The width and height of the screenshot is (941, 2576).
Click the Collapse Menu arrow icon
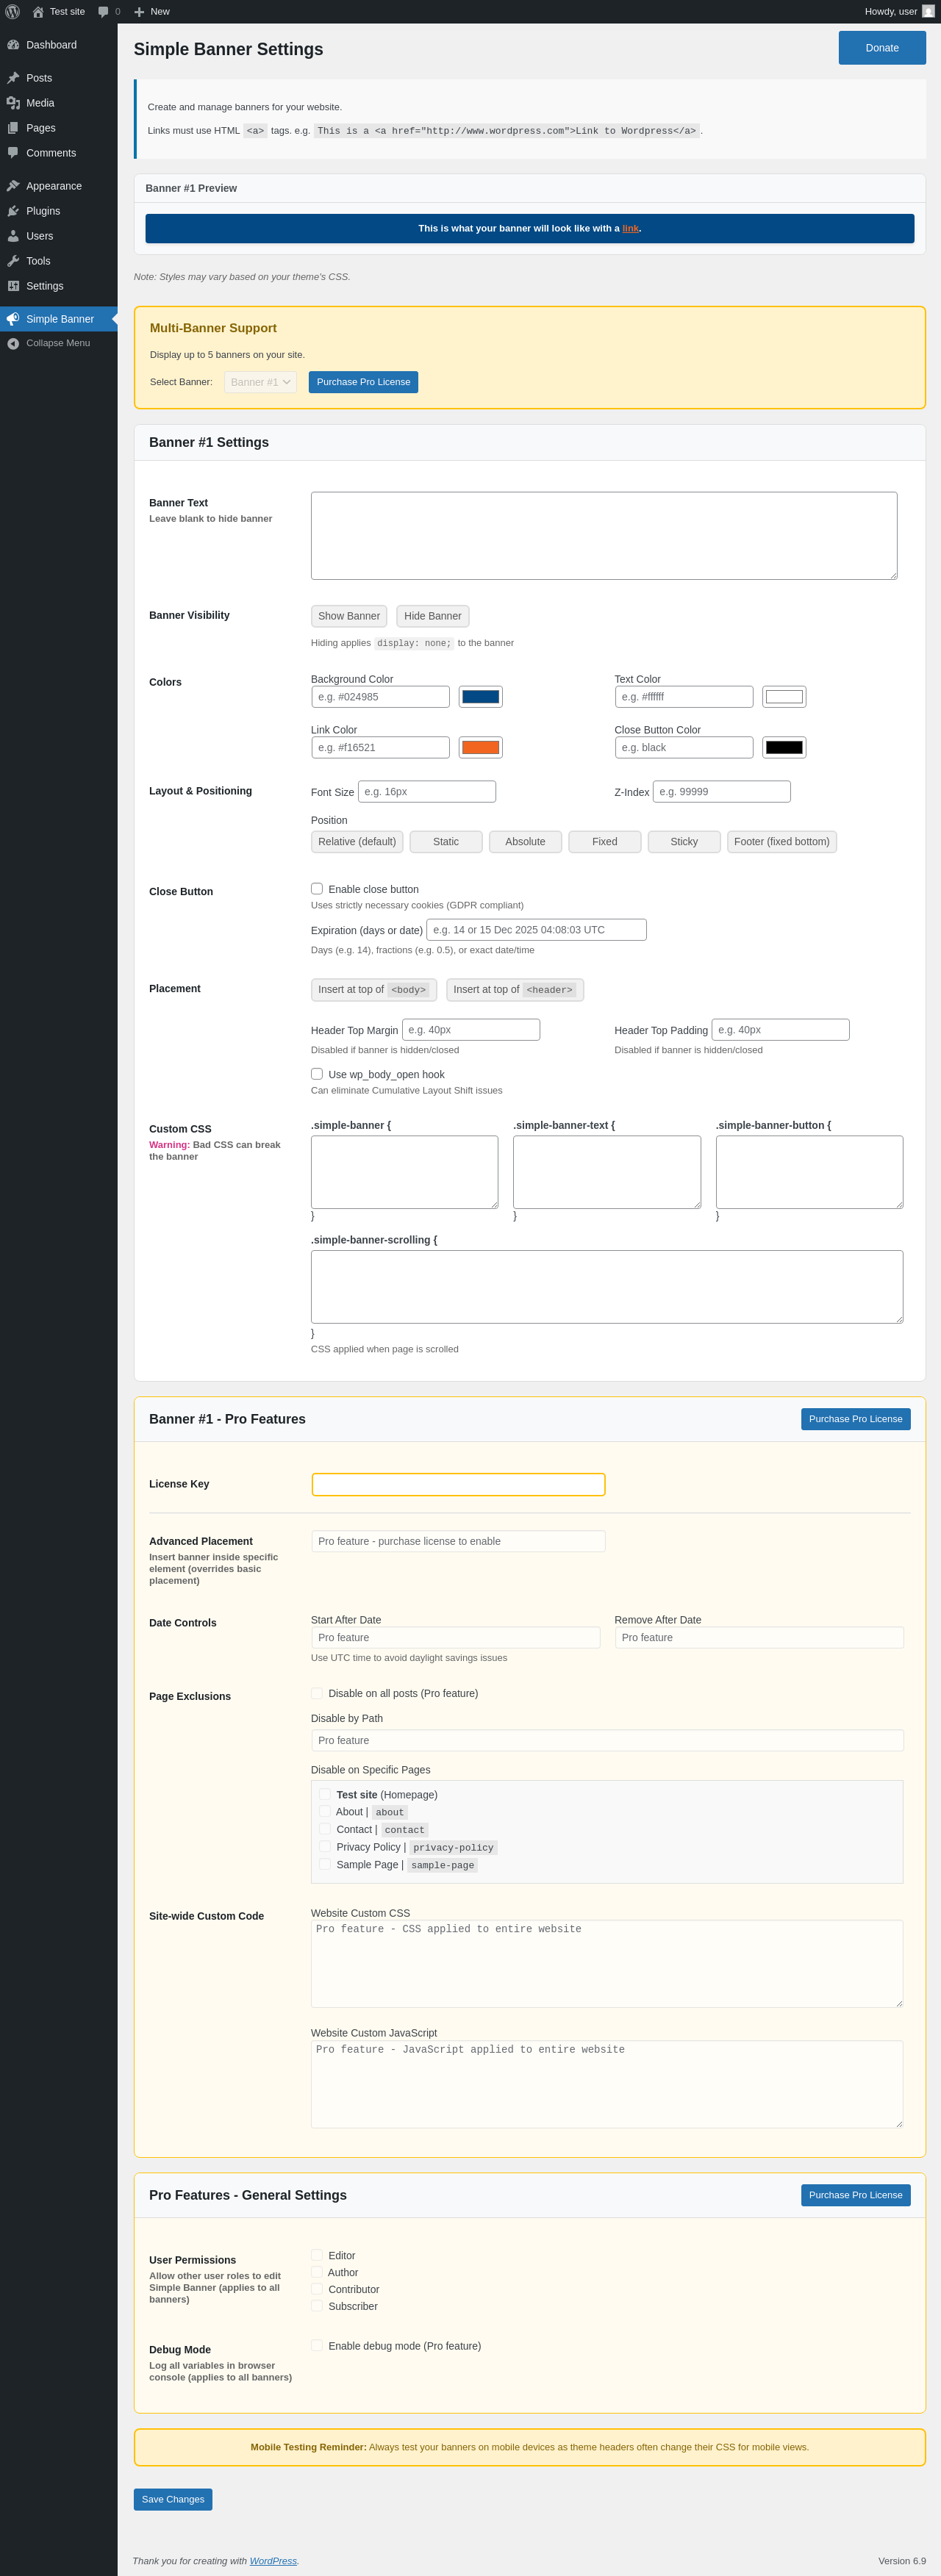13,343
